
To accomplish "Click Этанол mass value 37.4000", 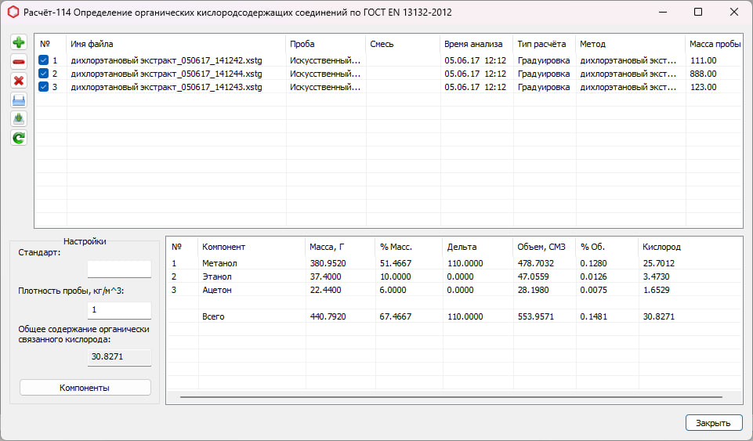I will coord(325,277).
